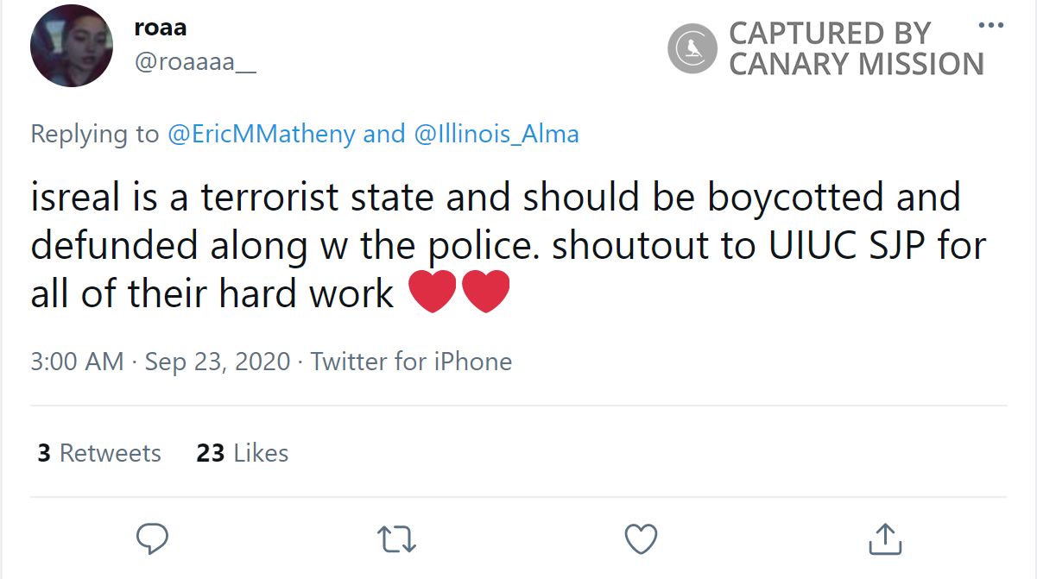Image resolution: width=1037 pixels, height=579 pixels.
Task: Click the "Captured by Canary Mission" watermark text
Action: pos(855,48)
